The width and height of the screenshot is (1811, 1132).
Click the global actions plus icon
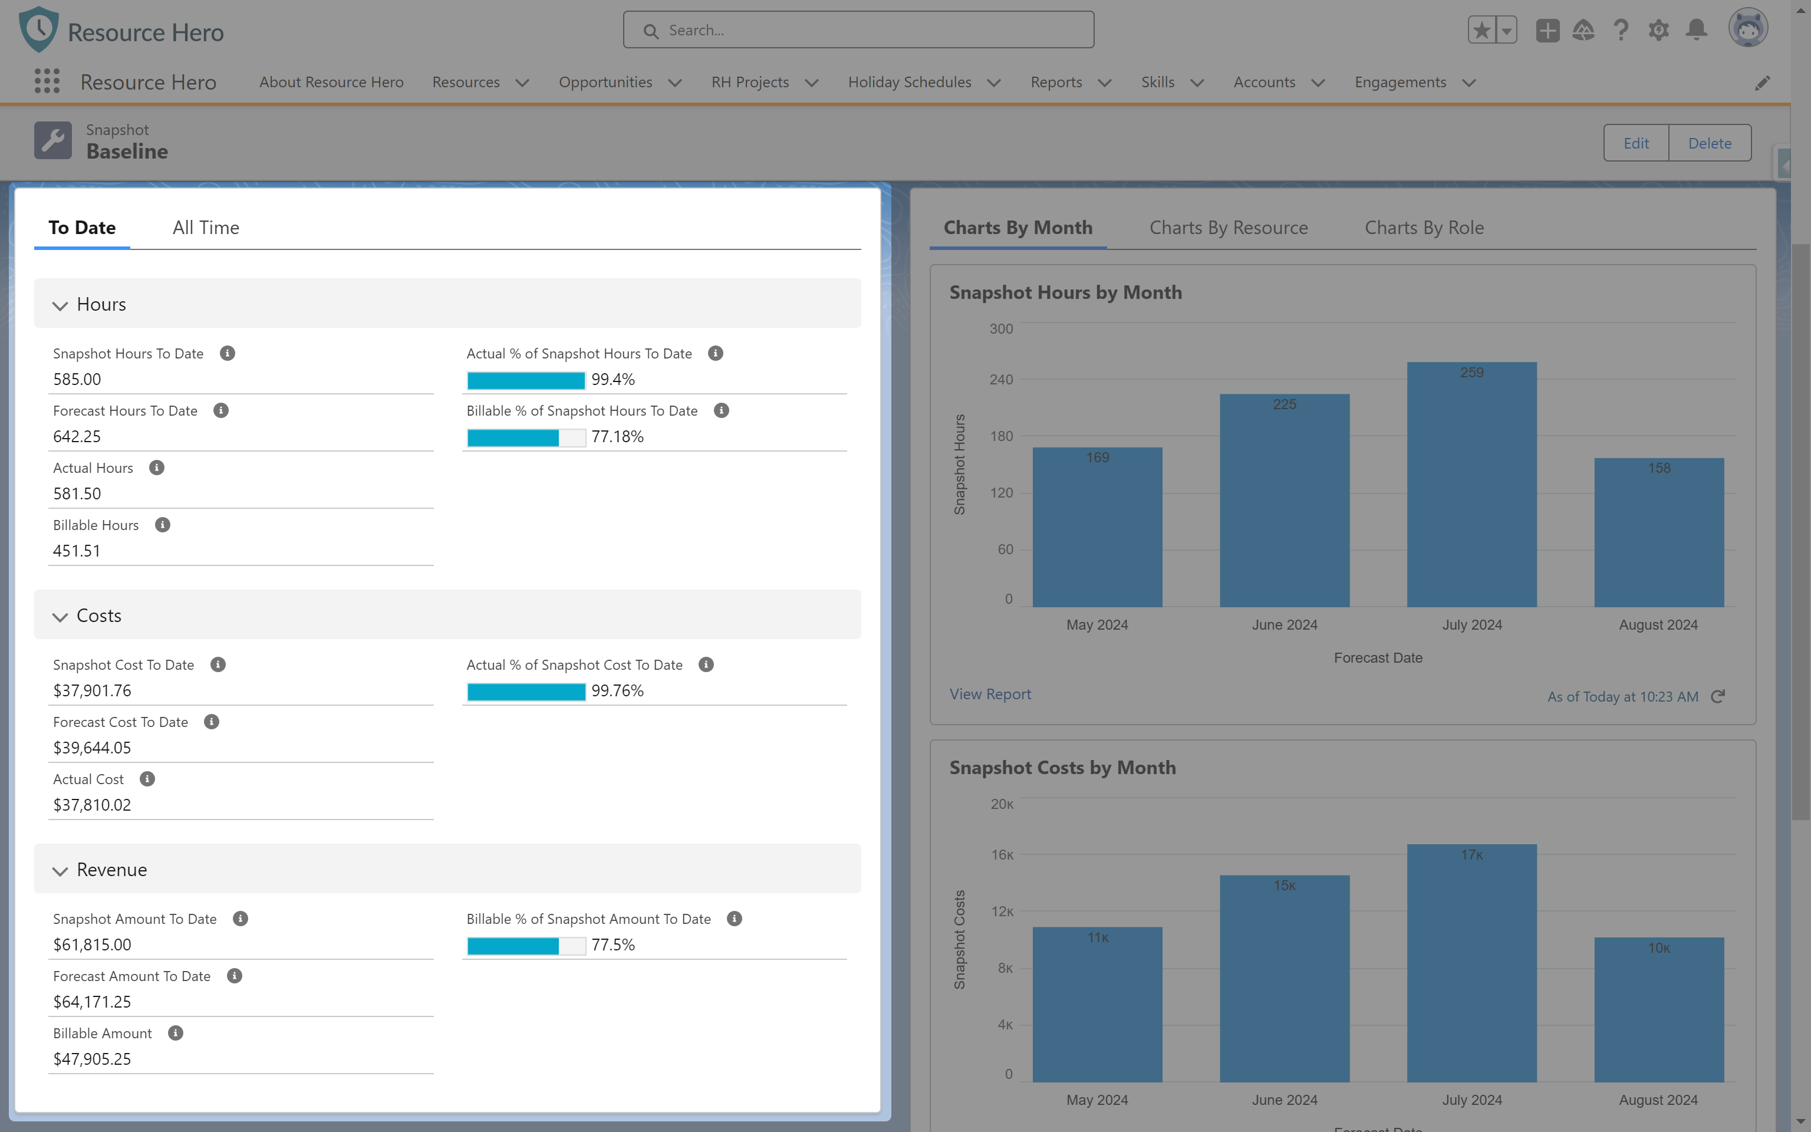(1547, 30)
